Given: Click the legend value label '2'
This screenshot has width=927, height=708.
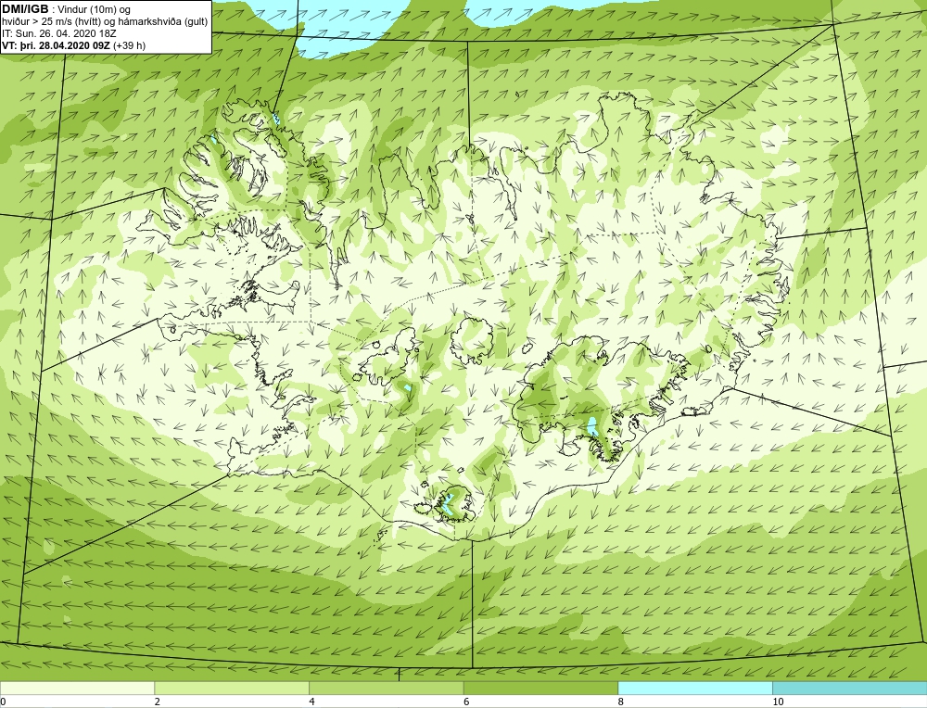Looking at the screenshot, I should click(158, 702).
